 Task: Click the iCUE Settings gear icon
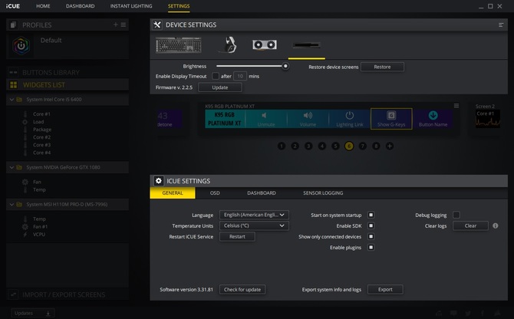click(158, 181)
